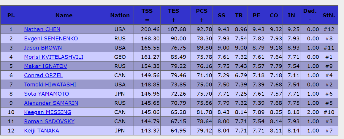Click Keegan MESSING's 2.00 deduction cell

point(310,112)
